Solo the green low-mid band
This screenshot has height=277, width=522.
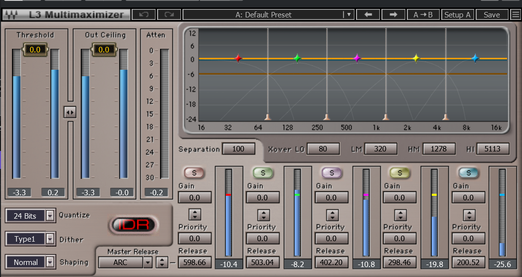tap(263, 172)
